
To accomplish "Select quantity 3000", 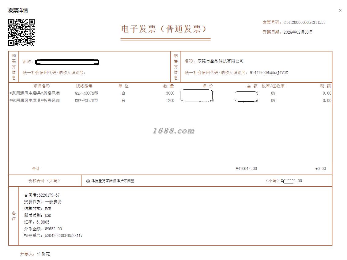I will click(x=170, y=93).
